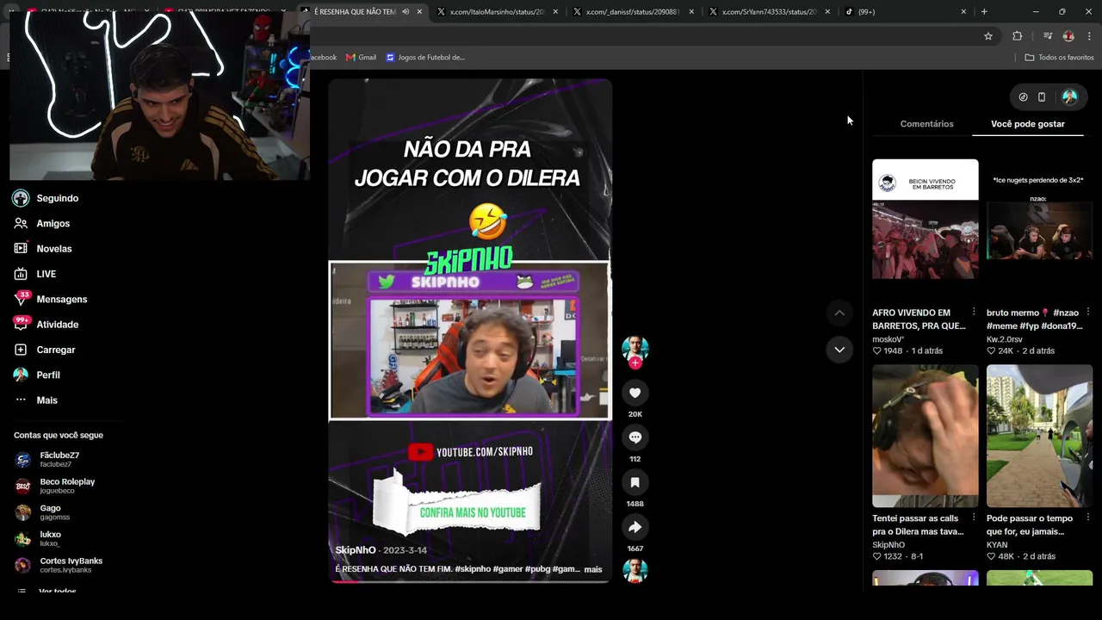Open the Jogos de Futebol bookmark
Viewport: 1102px width, 620px height.
(x=425, y=58)
